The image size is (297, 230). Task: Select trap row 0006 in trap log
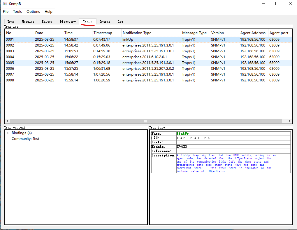10,69
